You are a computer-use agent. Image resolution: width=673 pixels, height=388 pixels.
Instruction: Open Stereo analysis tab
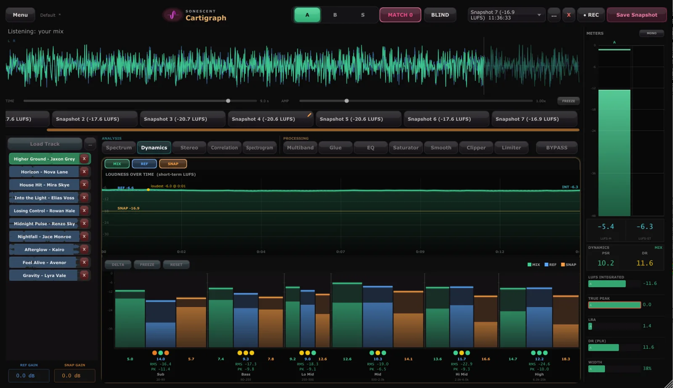pos(189,148)
